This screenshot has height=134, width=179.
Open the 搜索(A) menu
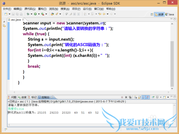pyautogui.click(x=65, y=9)
